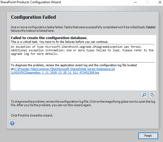Copy failure details with the copy icon
This screenshot has width=163, height=142.
pos(152,95)
